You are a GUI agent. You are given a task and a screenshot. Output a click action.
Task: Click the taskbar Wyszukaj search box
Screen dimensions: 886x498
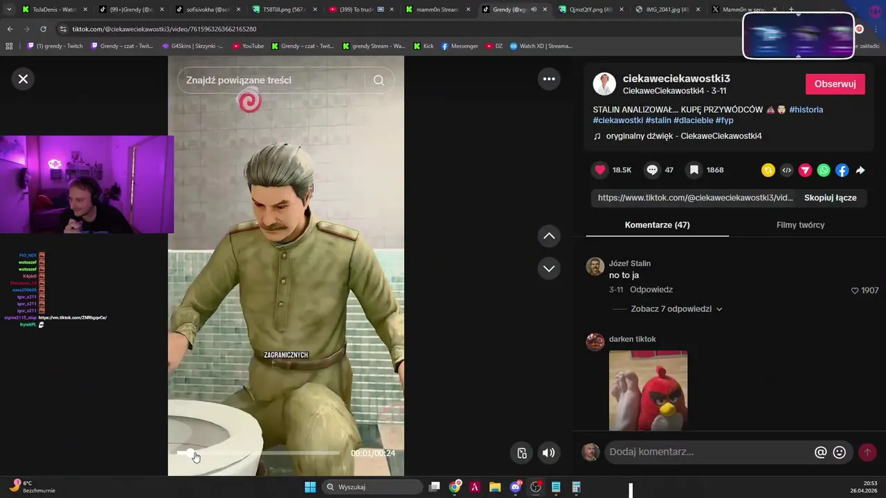[x=372, y=487]
